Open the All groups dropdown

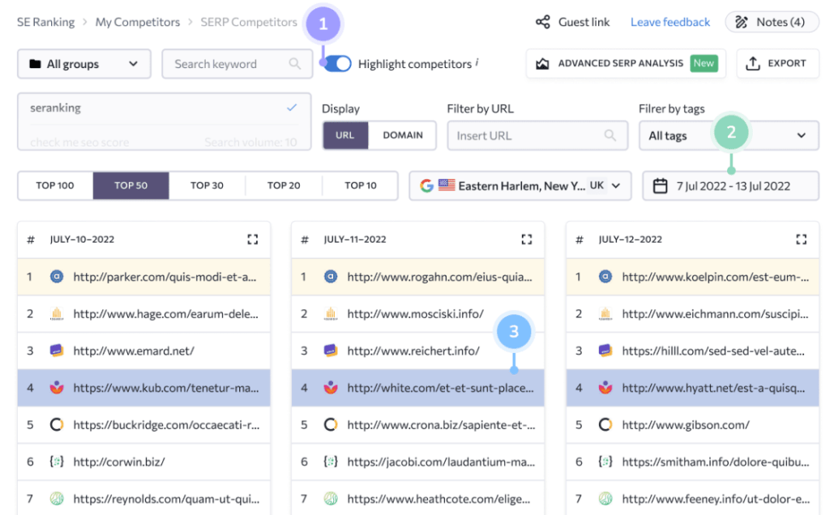click(84, 64)
